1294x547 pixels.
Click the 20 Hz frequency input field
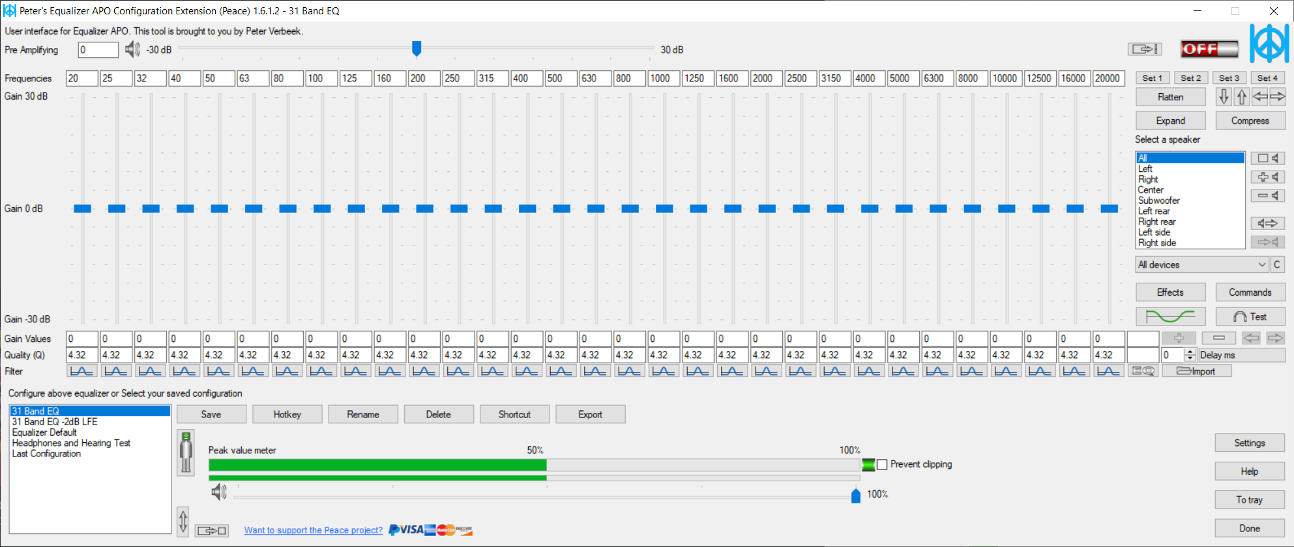coord(81,78)
